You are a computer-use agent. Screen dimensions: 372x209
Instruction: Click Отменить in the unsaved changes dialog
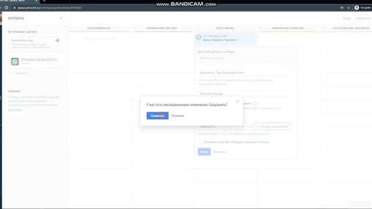[177, 116]
